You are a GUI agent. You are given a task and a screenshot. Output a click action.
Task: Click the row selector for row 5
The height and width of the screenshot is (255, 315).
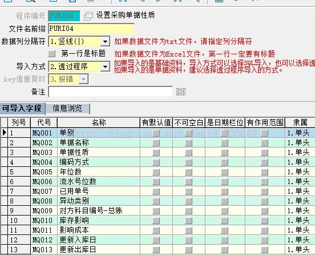(x=4, y=172)
